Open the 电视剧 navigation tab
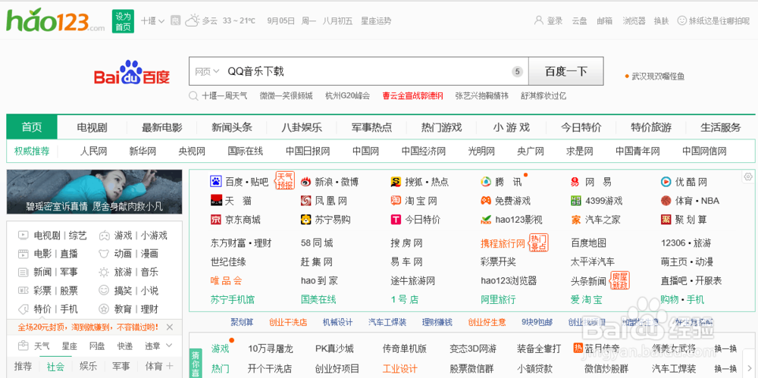 tap(92, 127)
